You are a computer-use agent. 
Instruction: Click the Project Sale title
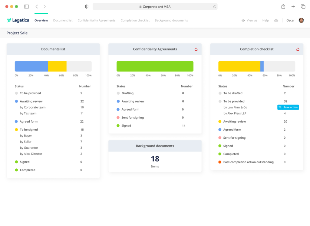click(17, 33)
